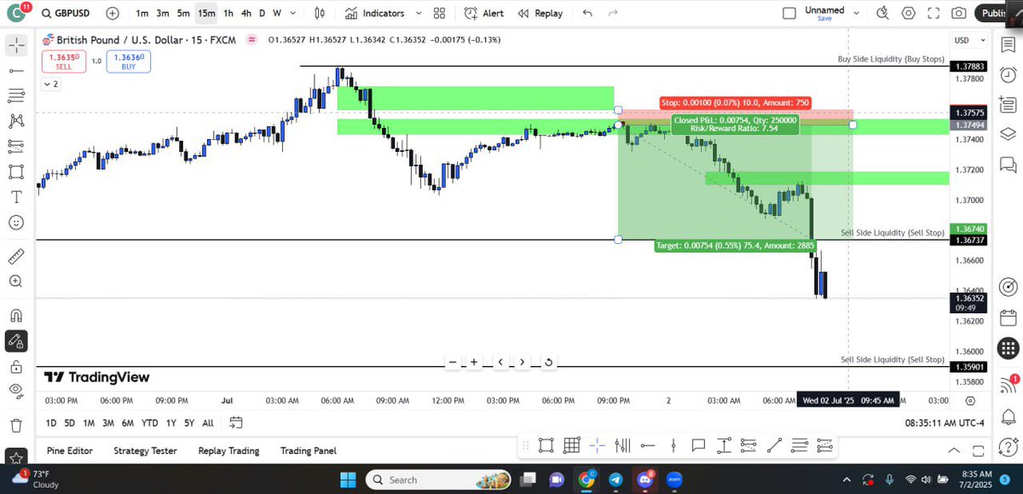Open price scale settings hexagon icon

(971, 401)
